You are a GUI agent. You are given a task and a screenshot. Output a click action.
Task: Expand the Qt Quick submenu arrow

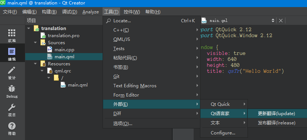244,104
